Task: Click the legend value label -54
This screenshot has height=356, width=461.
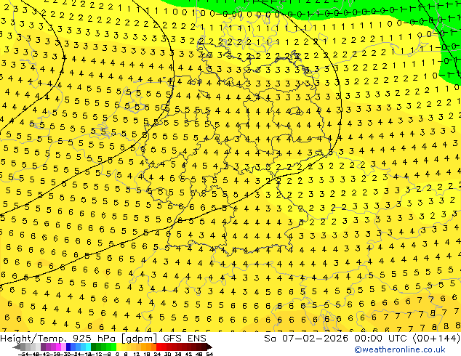Action: [x=23, y=354]
